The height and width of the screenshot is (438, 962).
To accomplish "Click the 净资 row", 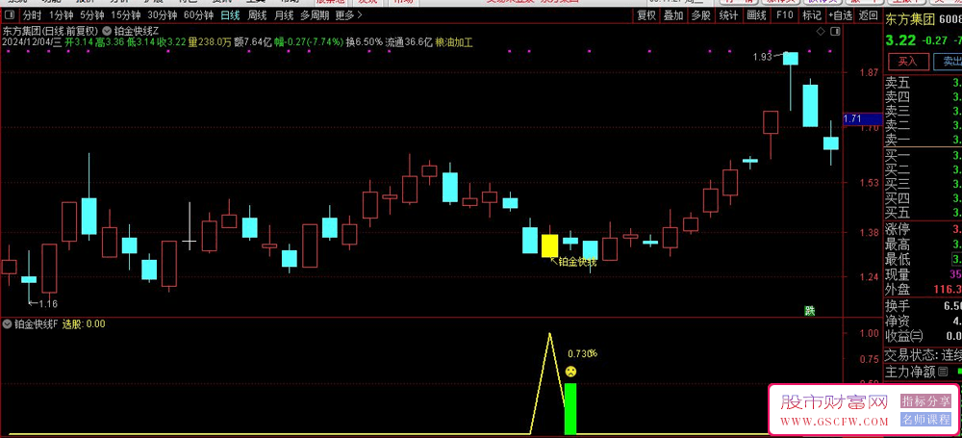I will [923, 321].
